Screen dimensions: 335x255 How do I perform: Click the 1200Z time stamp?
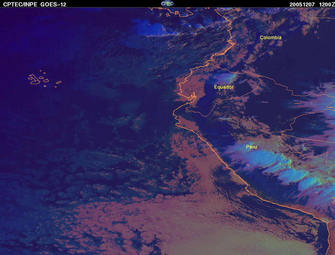[x=327, y=4]
